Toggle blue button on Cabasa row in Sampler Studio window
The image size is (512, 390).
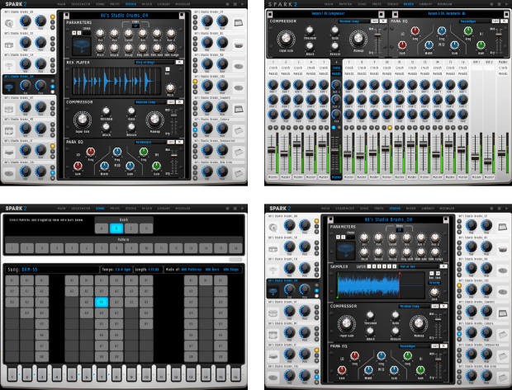point(459,334)
